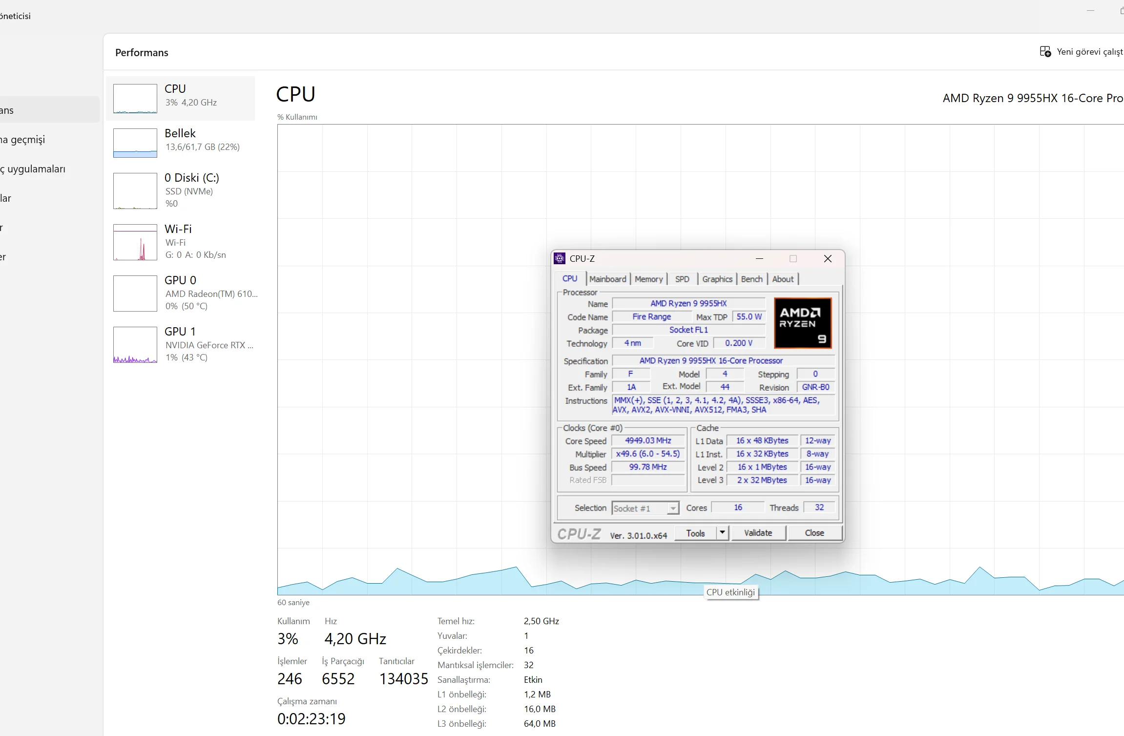Open the Graphics tab in CPU-Z
Screen dimensions: 1124x736
pyautogui.click(x=717, y=279)
